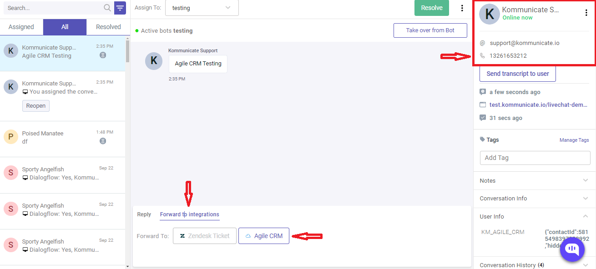Expand the Conversation Info section
Image resolution: width=596 pixels, height=269 pixels.
535,199
